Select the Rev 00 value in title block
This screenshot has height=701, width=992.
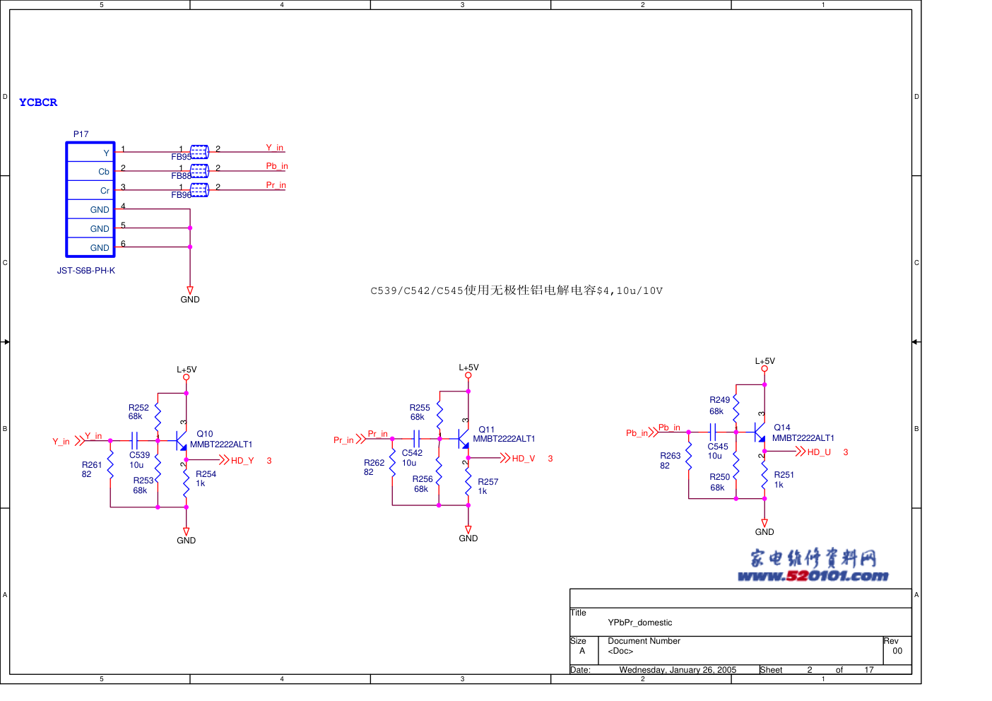897,652
